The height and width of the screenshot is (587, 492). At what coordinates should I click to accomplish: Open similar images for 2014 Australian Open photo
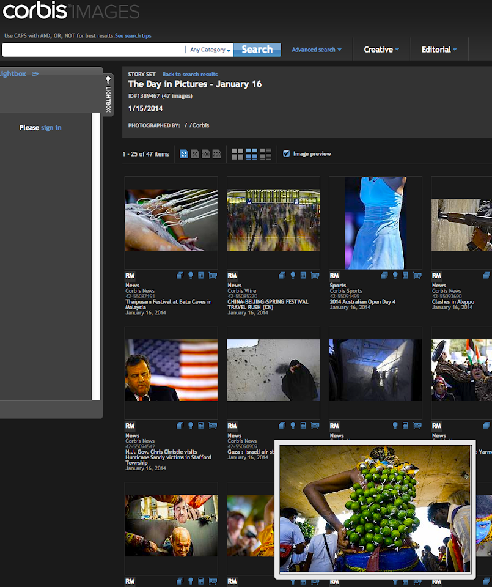pyautogui.click(x=384, y=276)
